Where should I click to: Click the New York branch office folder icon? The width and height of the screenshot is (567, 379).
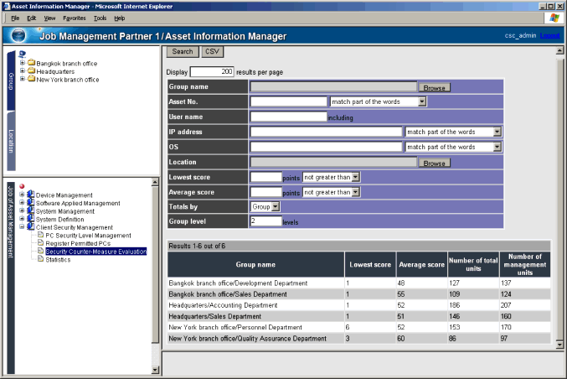31,80
